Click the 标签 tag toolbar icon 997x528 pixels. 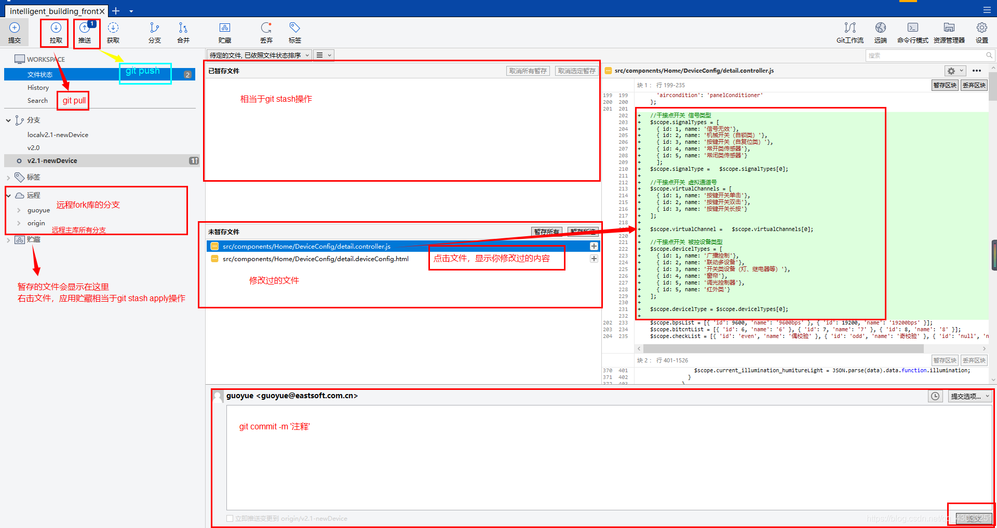tap(295, 32)
